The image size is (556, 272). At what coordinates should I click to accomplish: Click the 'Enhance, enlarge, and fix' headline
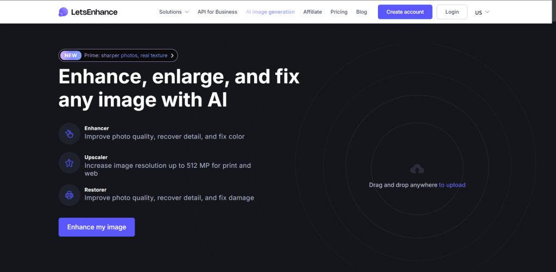coord(179,77)
